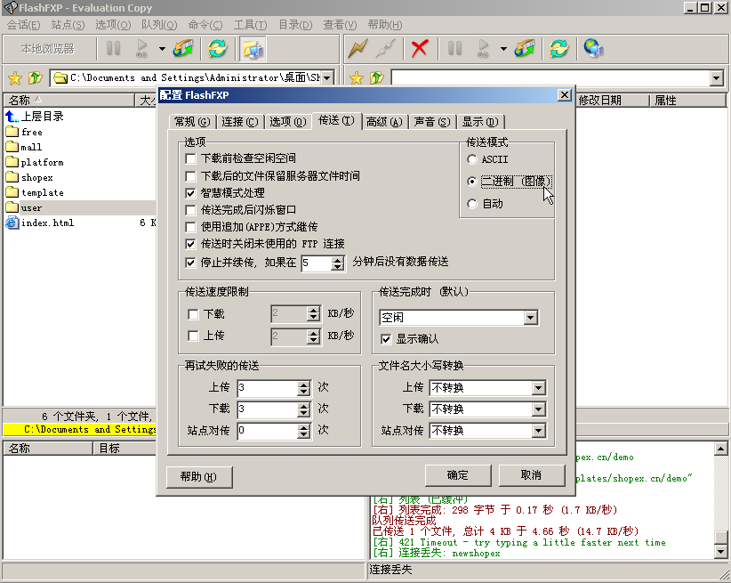Enable 下载后的文件保留服务器文件时间 checkbox
The image size is (731, 583).
click(190, 176)
